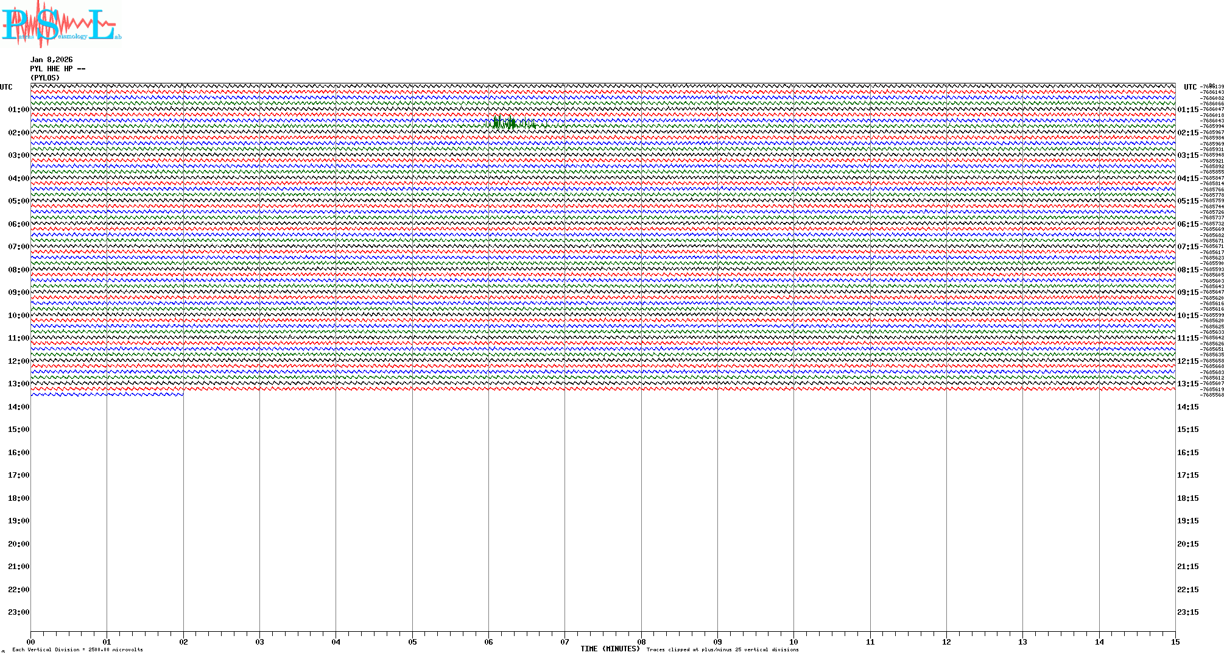Click the TIME (MINUTES) axis title
The width and height of the screenshot is (1224, 658).
[x=610, y=649]
